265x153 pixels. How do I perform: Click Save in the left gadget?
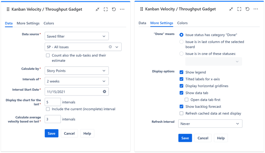[51, 133]
